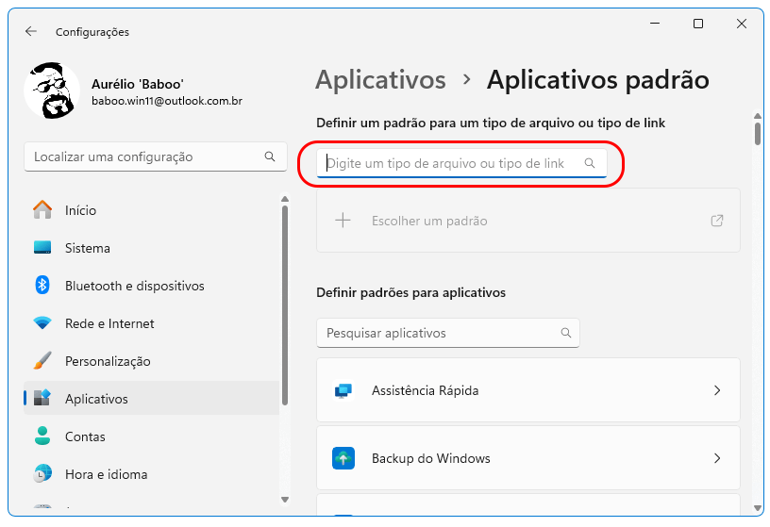Minimize the Configurações window
770x527 pixels.
pos(655,24)
